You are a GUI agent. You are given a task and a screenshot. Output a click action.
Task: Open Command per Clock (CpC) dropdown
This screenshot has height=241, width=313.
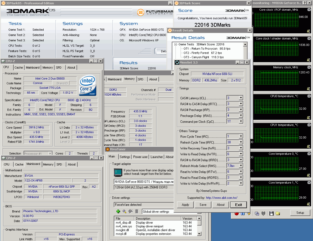coord(241,121)
